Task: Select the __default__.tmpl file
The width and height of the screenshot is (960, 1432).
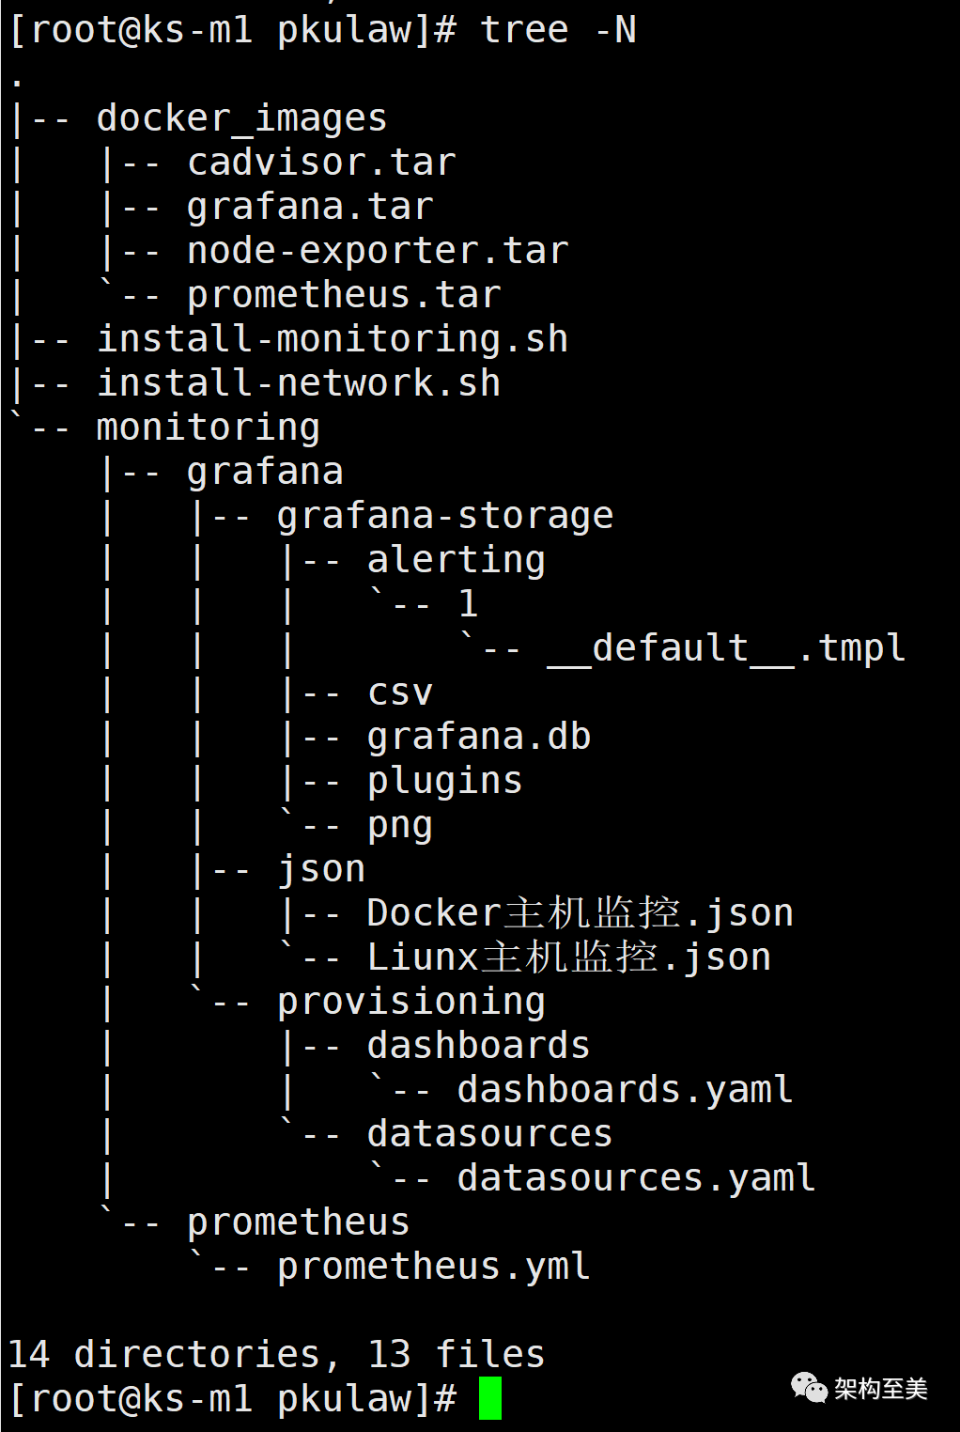Action: click(x=727, y=648)
